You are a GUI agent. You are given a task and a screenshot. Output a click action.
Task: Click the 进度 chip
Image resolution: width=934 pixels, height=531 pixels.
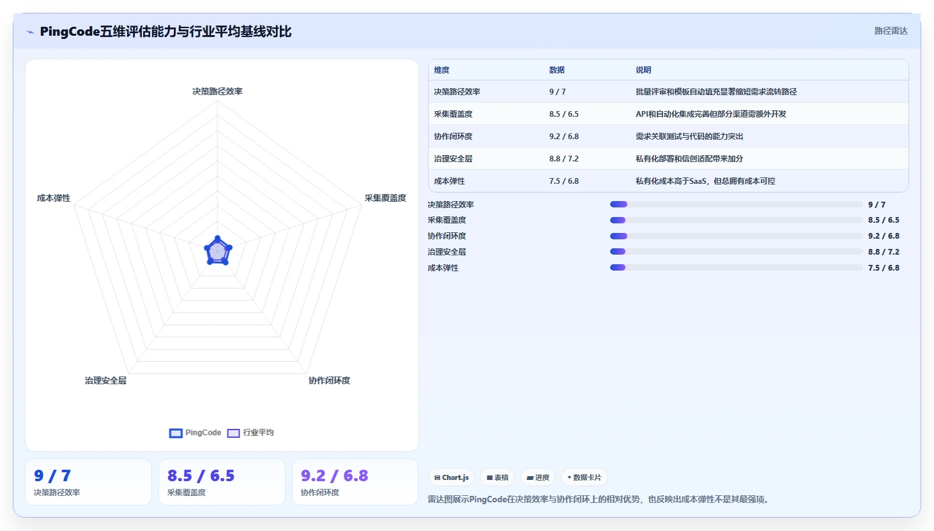click(x=538, y=477)
